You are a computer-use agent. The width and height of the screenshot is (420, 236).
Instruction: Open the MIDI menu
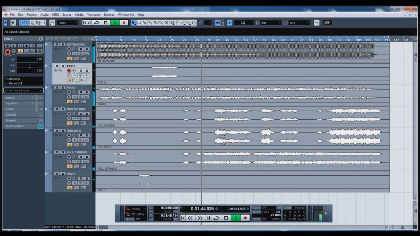tap(55, 15)
